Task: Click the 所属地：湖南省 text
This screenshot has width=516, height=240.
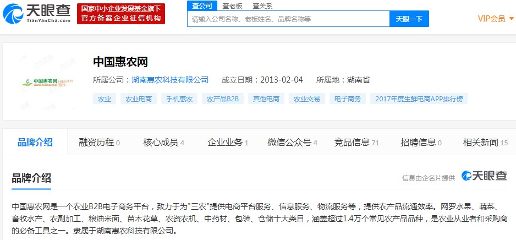Action: (x=343, y=80)
